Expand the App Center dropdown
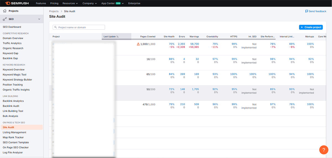 (x=112, y=3)
